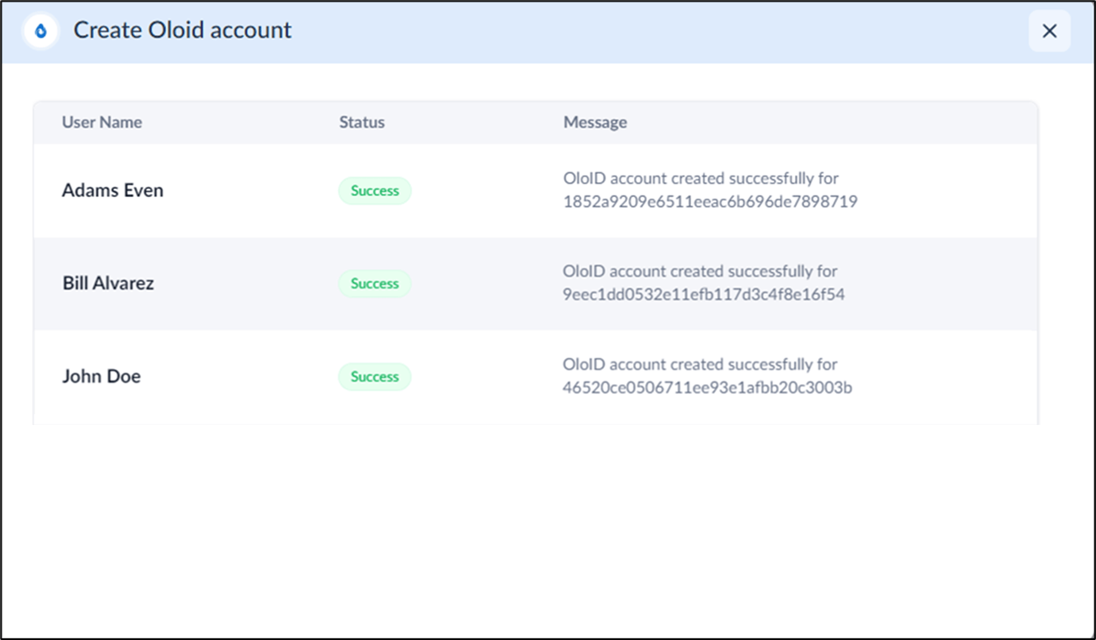
Task: Click Success badge in Bill Alvarez row
Action: tap(375, 283)
